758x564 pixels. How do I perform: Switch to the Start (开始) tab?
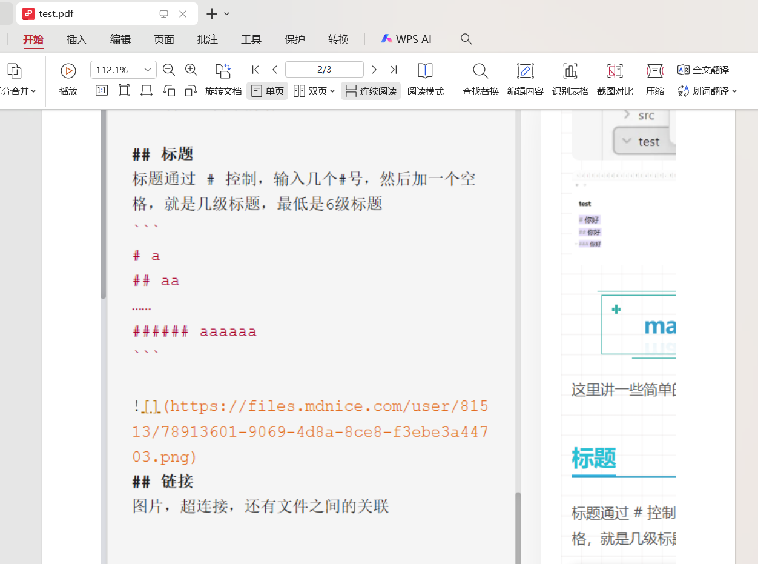point(33,39)
